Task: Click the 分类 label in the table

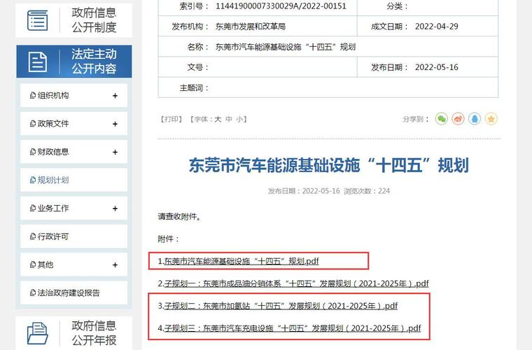Action: click(397, 6)
